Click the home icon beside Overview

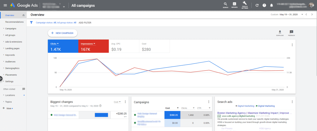24,15
